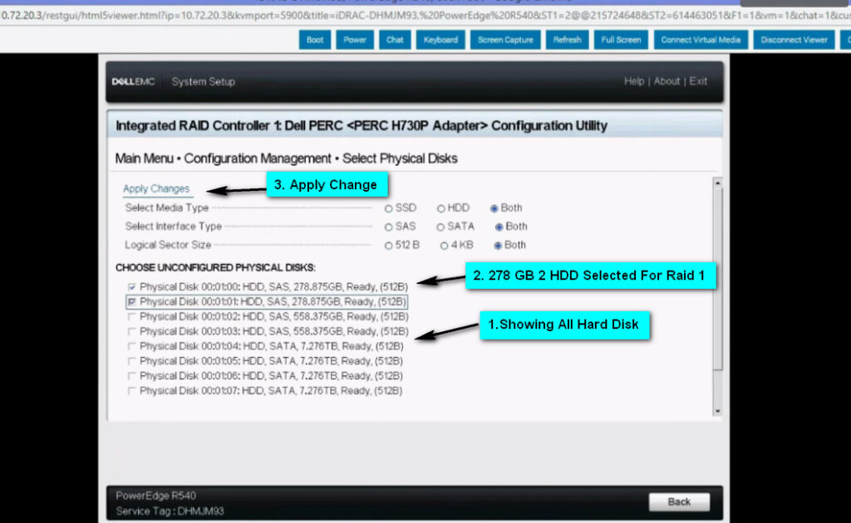Select HDD media type radio button

pos(440,208)
